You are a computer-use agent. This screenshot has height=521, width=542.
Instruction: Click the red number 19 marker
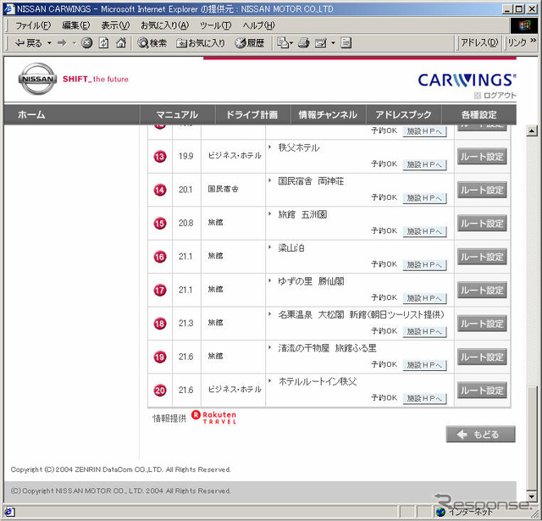[160, 357]
